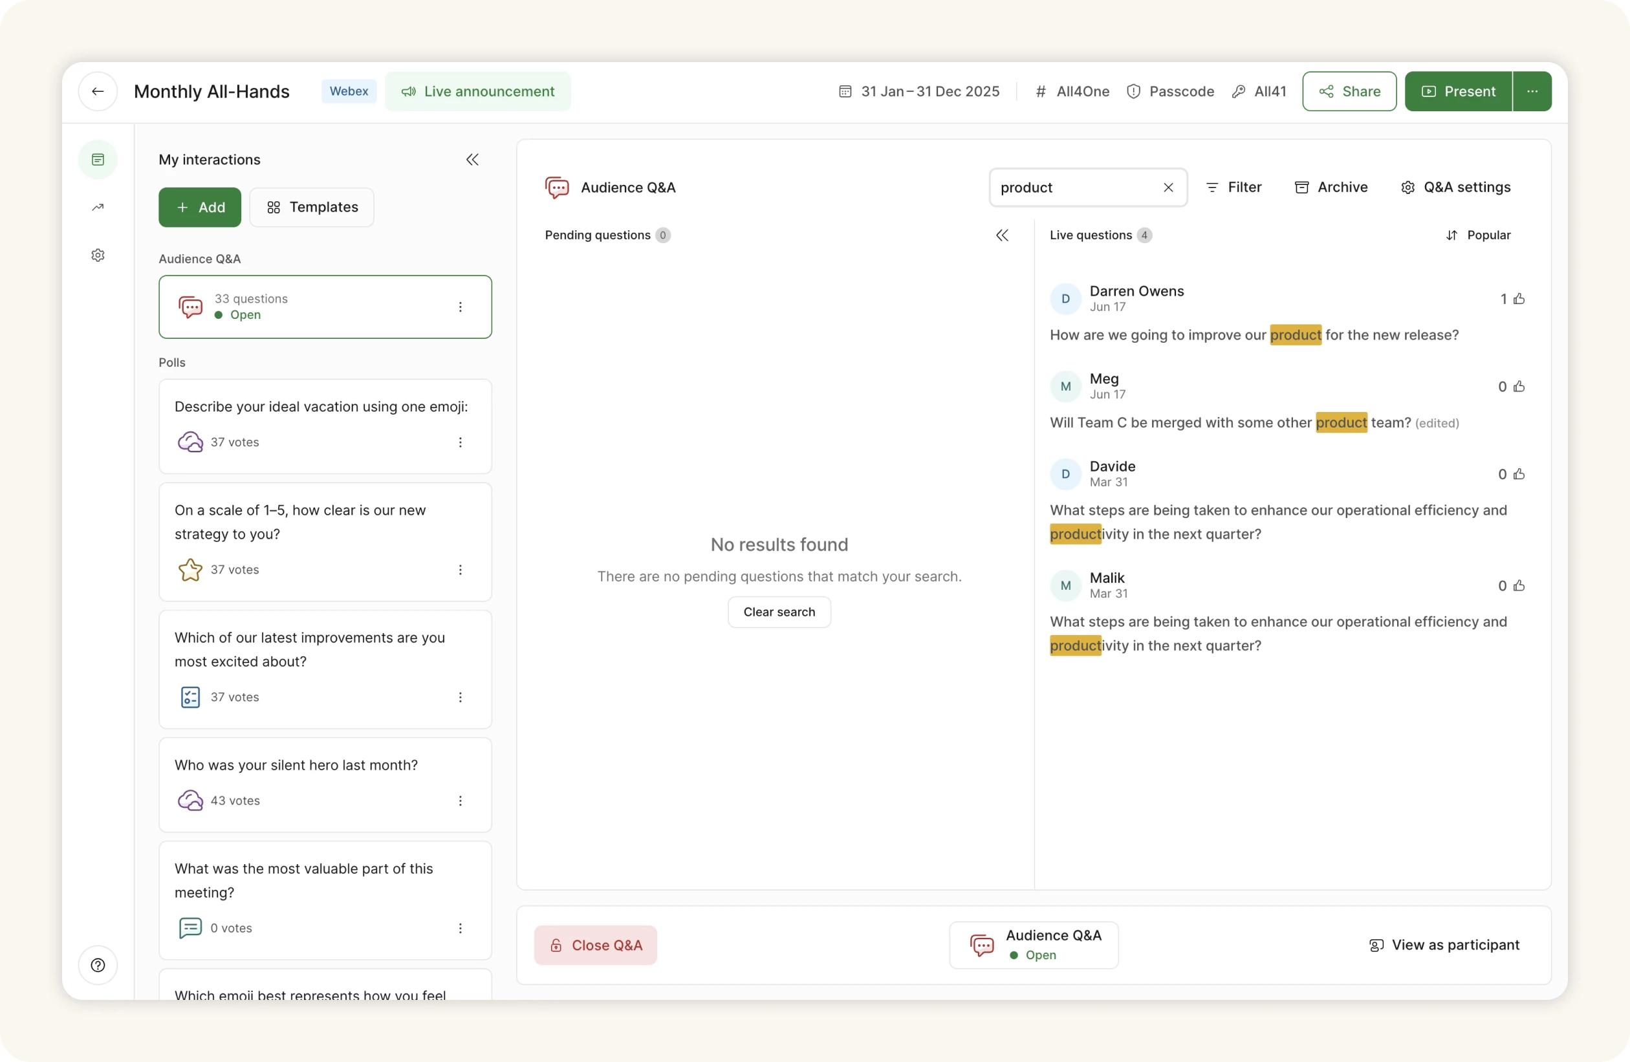Select the Audience Q&A 33 questions card
The height and width of the screenshot is (1062, 1630).
(325, 307)
